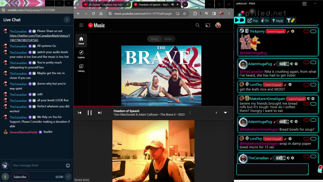This screenshot has height=182, width=323.
Task: Click the cast to device icon
Action: point(208,25)
